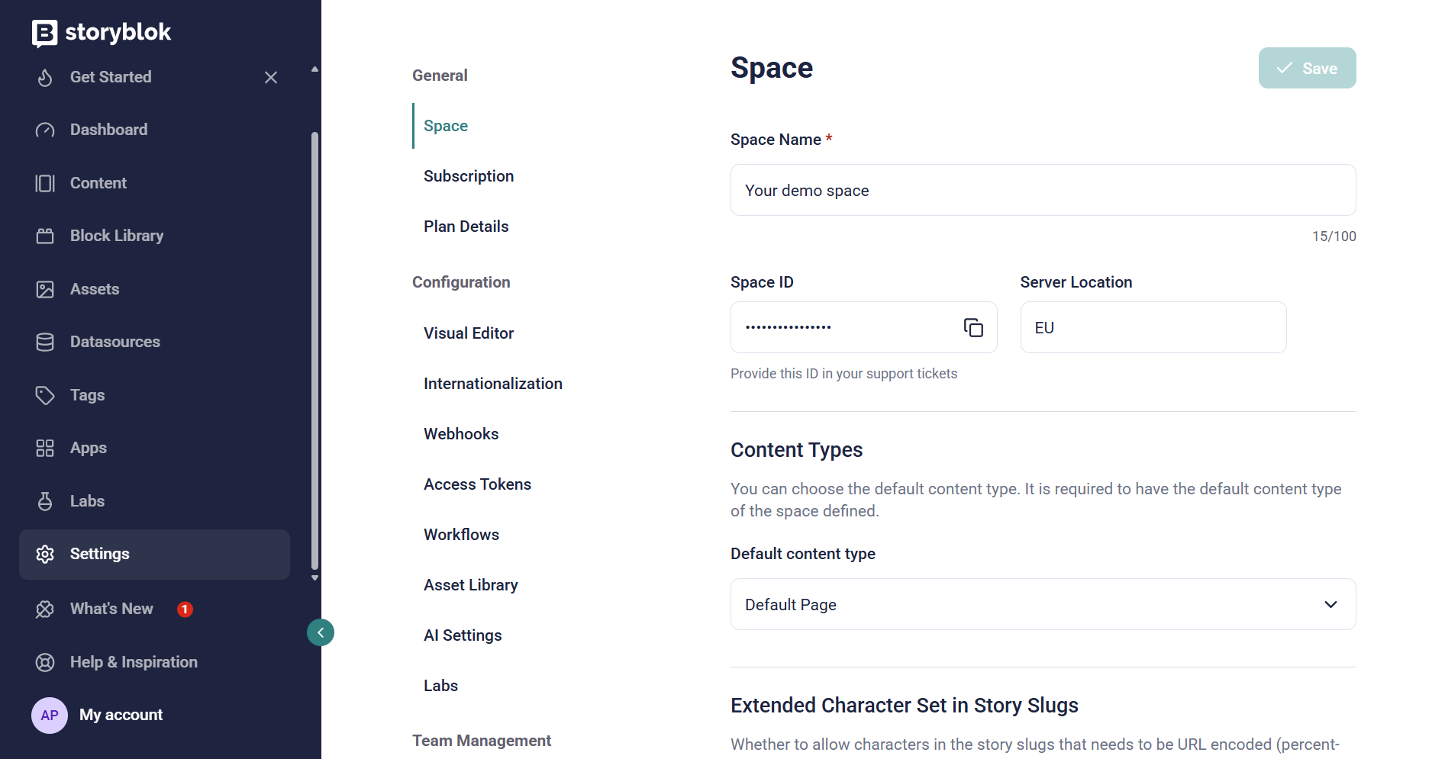Open the Webhooks settings section

point(461,434)
